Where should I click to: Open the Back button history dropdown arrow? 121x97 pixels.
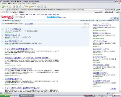tap(8, 6)
